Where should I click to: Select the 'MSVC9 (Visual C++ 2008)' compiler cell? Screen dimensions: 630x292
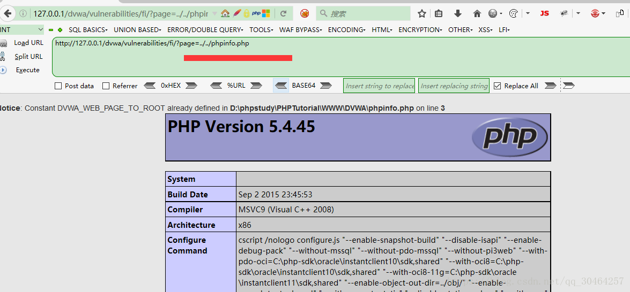[394, 210]
